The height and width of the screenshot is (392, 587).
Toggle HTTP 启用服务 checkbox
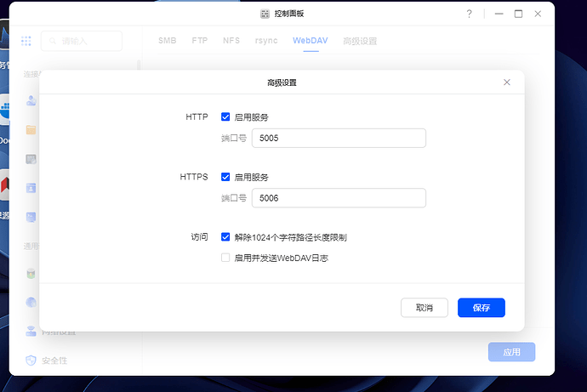pos(225,116)
